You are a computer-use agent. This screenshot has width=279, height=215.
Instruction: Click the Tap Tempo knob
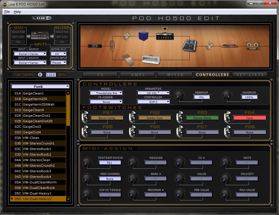[40, 75]
